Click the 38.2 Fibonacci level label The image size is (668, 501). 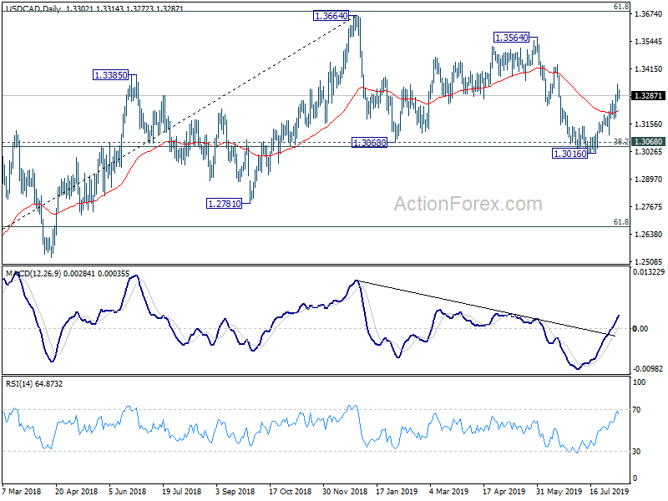(621, 142)
